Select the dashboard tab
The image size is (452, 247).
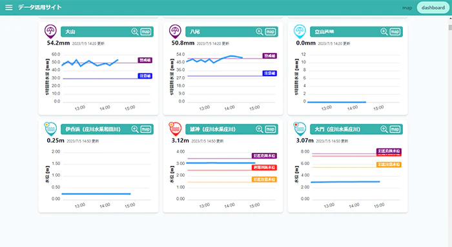(x=433, y=8)
